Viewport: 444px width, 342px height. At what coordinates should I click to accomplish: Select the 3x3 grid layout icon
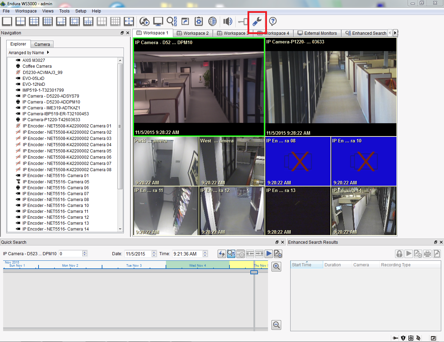pyautogui.click(x=34, y=22)
